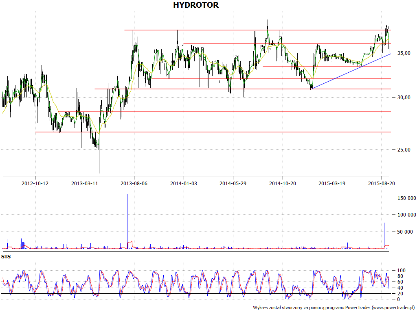Screen dimensions: 417x312
Task: Click the STS scale value 100
Action: pyautogui.click(x=401, y=271)
